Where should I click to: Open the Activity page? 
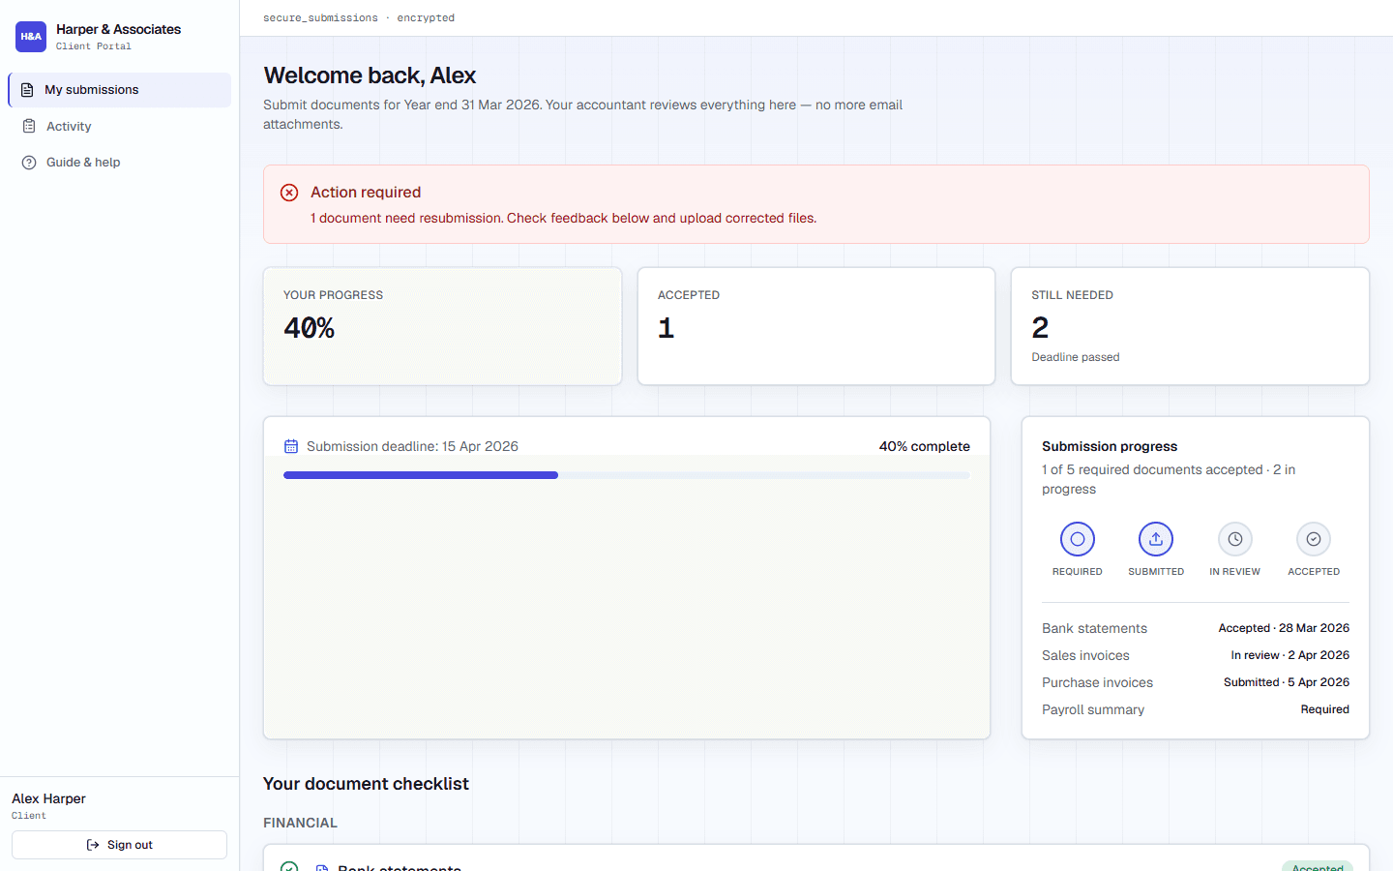pyautogui.click(x=119, y=127)
